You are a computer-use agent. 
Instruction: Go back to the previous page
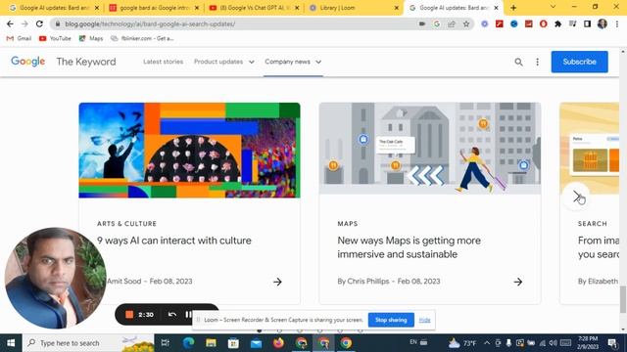coord(10,23)
